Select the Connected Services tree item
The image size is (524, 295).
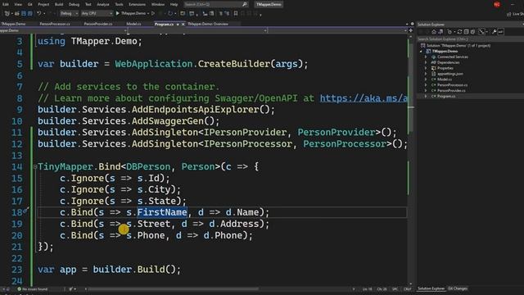pos(453,57)
